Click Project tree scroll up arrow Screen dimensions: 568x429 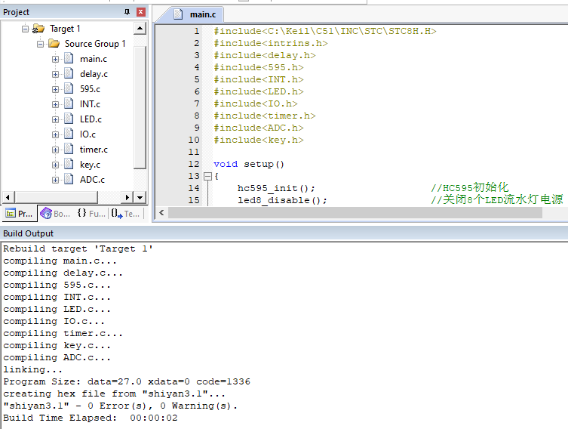[140, 28]
